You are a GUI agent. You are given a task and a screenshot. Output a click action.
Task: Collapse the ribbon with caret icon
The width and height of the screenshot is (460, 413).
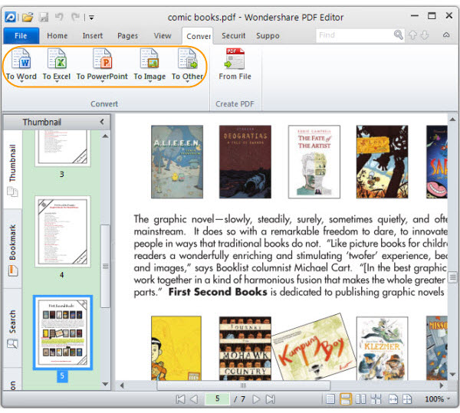[x=446, y=35]
